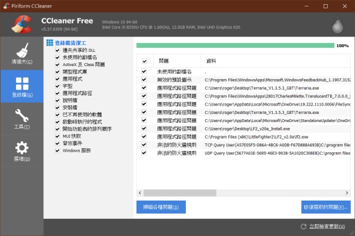355x236 pixels.
Task: Select the OneDrive 19.222.1110.0006 FileSync path row
Action: pos(243,104)
